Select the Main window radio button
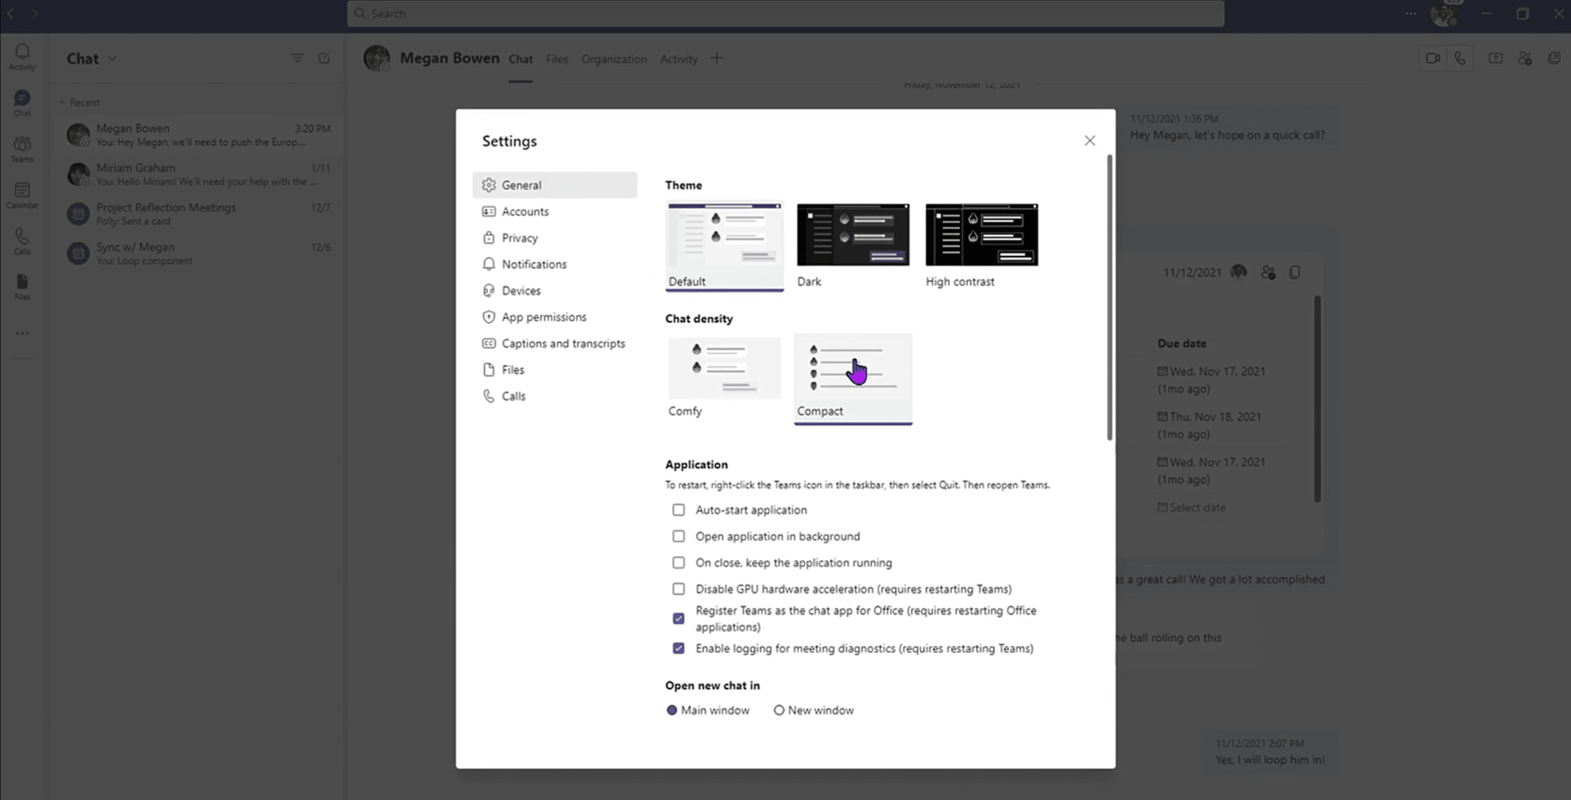1571x800 pixels. 671,710
